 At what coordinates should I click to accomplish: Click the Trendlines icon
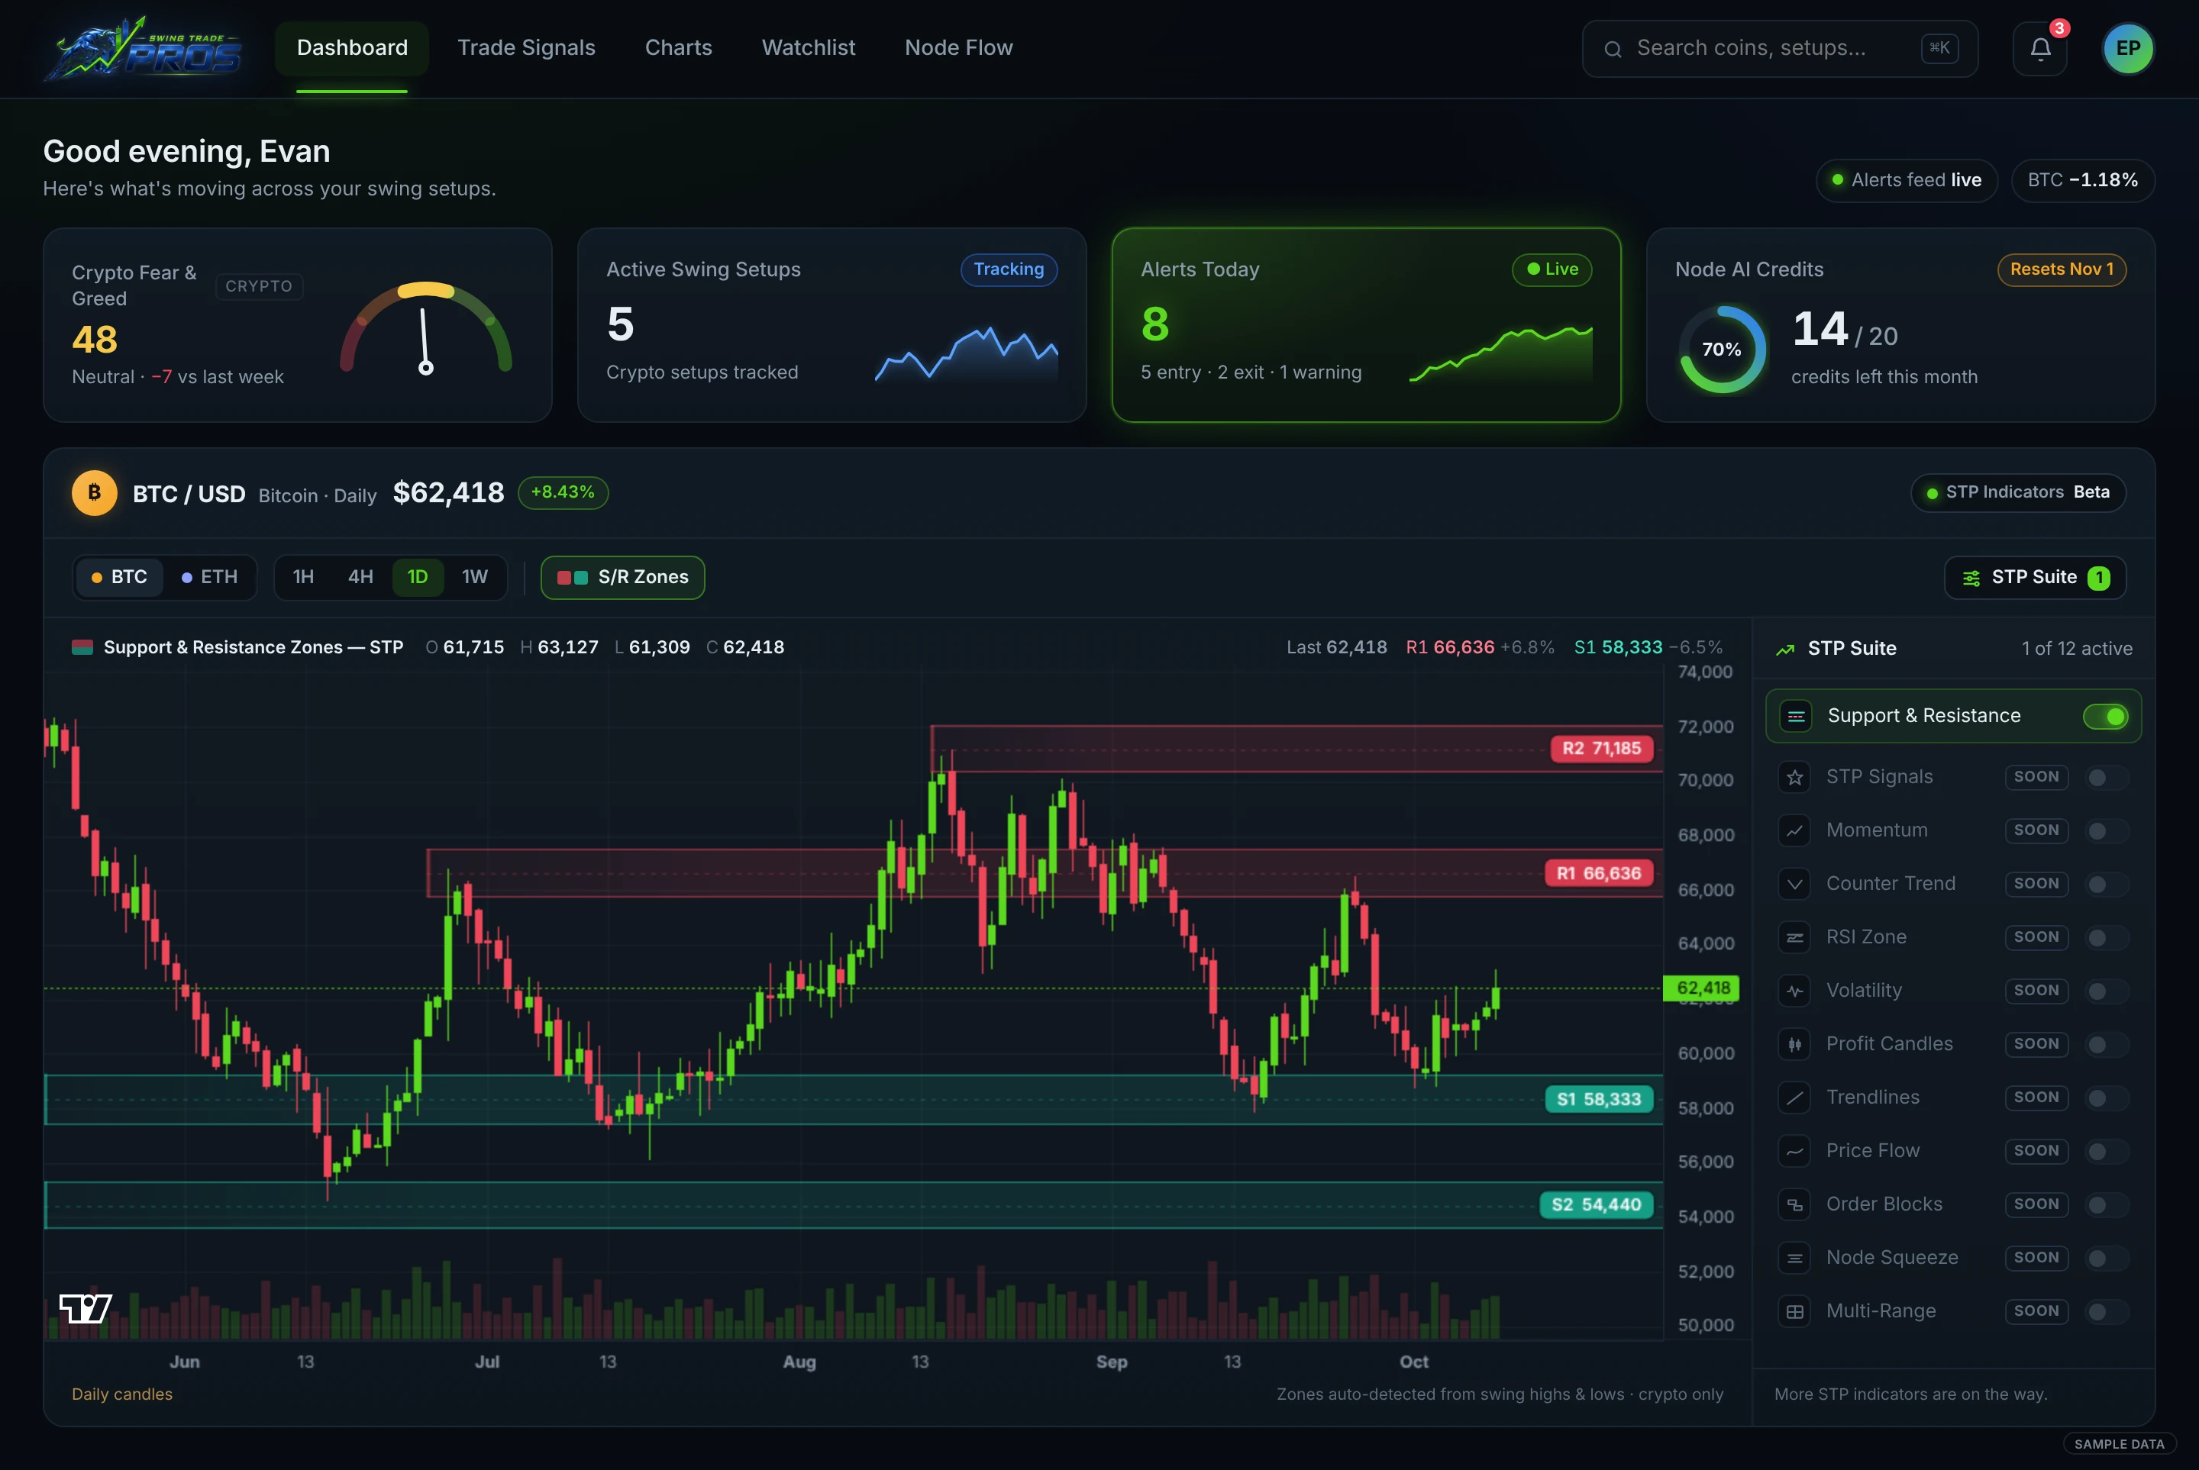click(1795, 1098)
